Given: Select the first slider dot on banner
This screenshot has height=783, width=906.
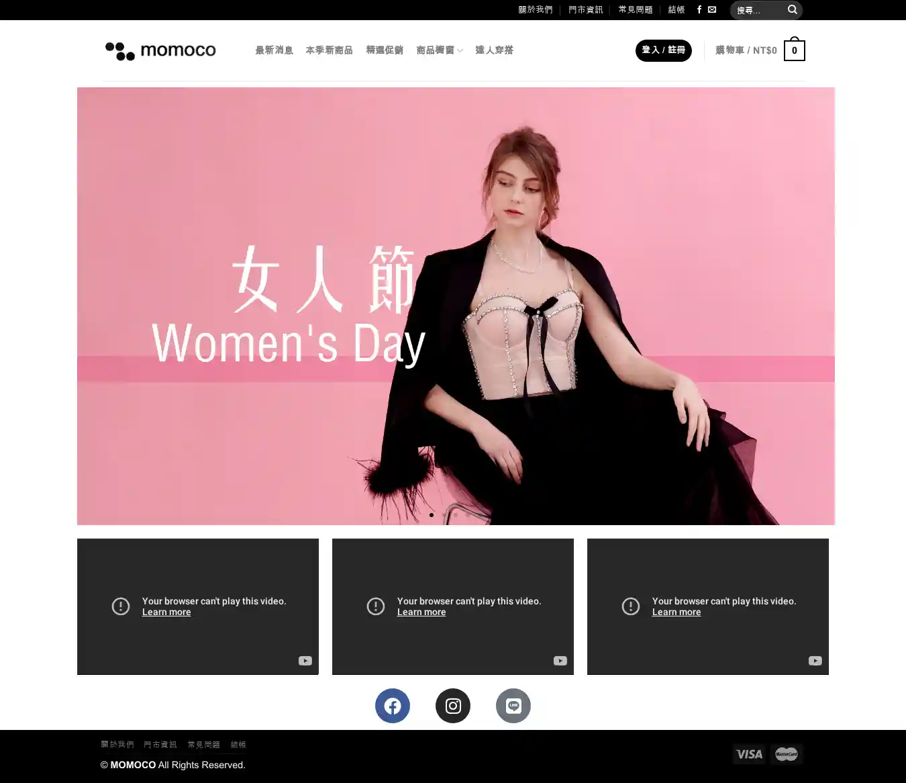Looking at the screenshot, I should [432, 515].
